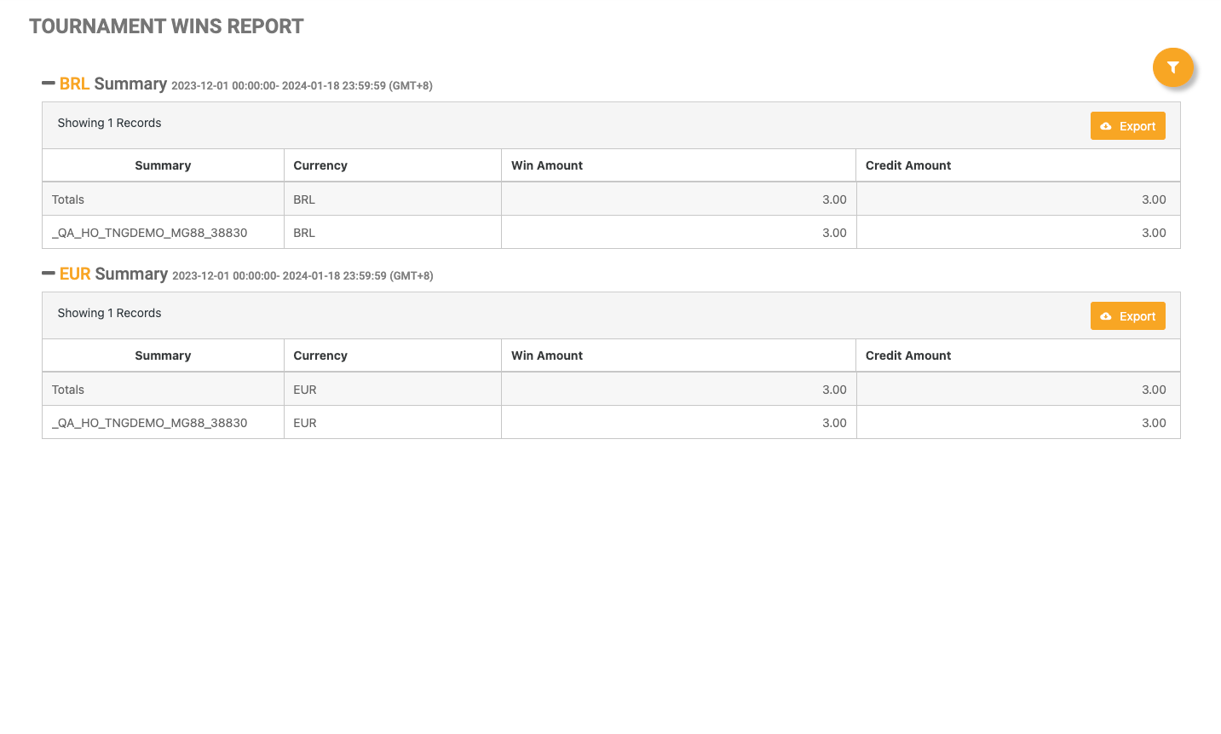This screenshot has height=734, width=1221.
Task: Click the BRL currency cell in Totals row
Action: coord(304,199)
